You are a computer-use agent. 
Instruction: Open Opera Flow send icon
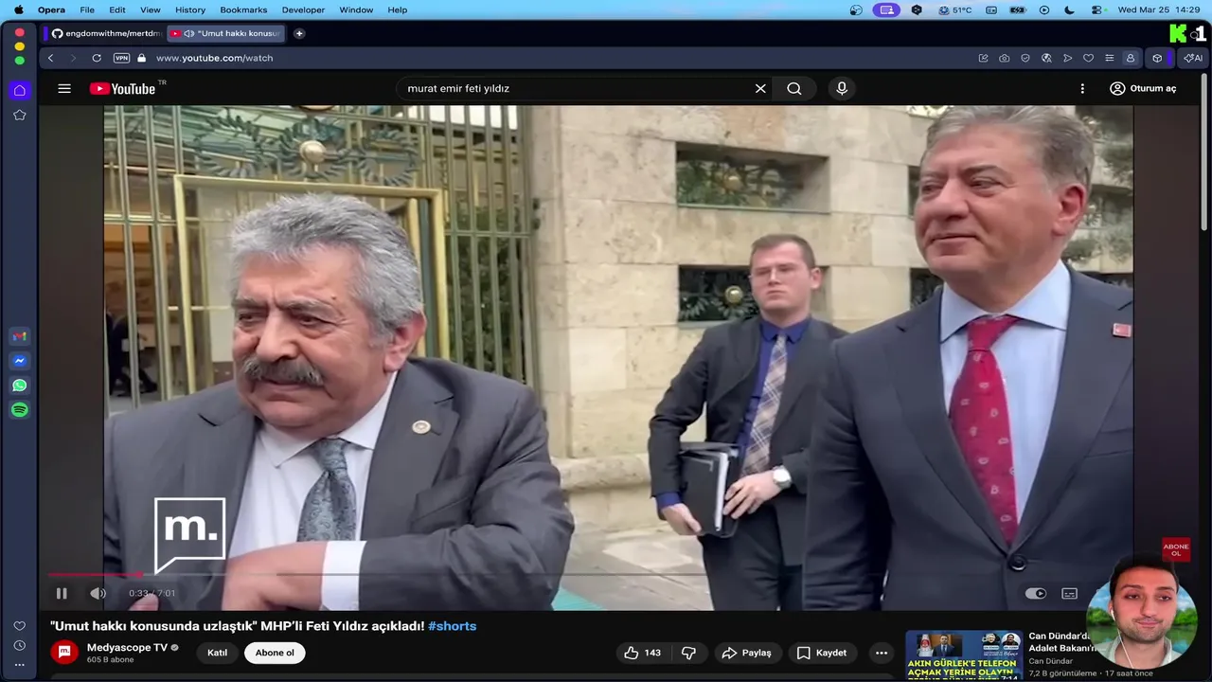pyautogui.click(x=1067, y=58)
